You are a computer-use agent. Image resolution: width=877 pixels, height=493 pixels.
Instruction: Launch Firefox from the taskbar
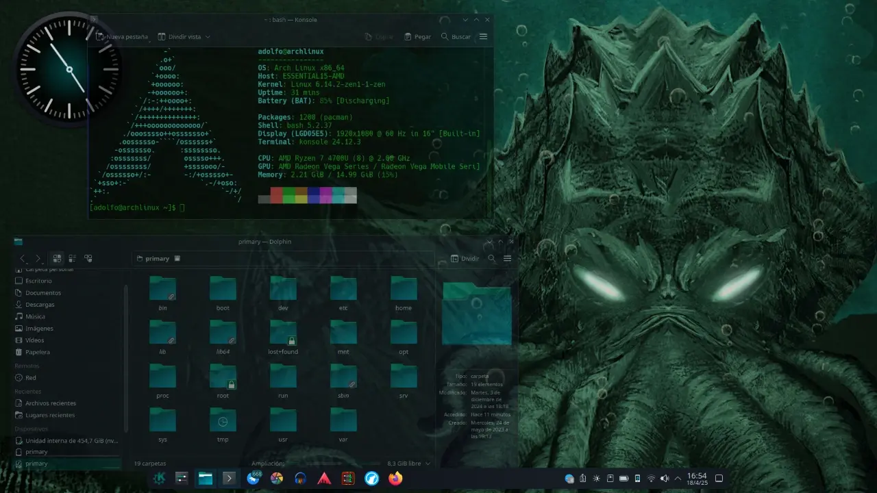pos(395,479)
